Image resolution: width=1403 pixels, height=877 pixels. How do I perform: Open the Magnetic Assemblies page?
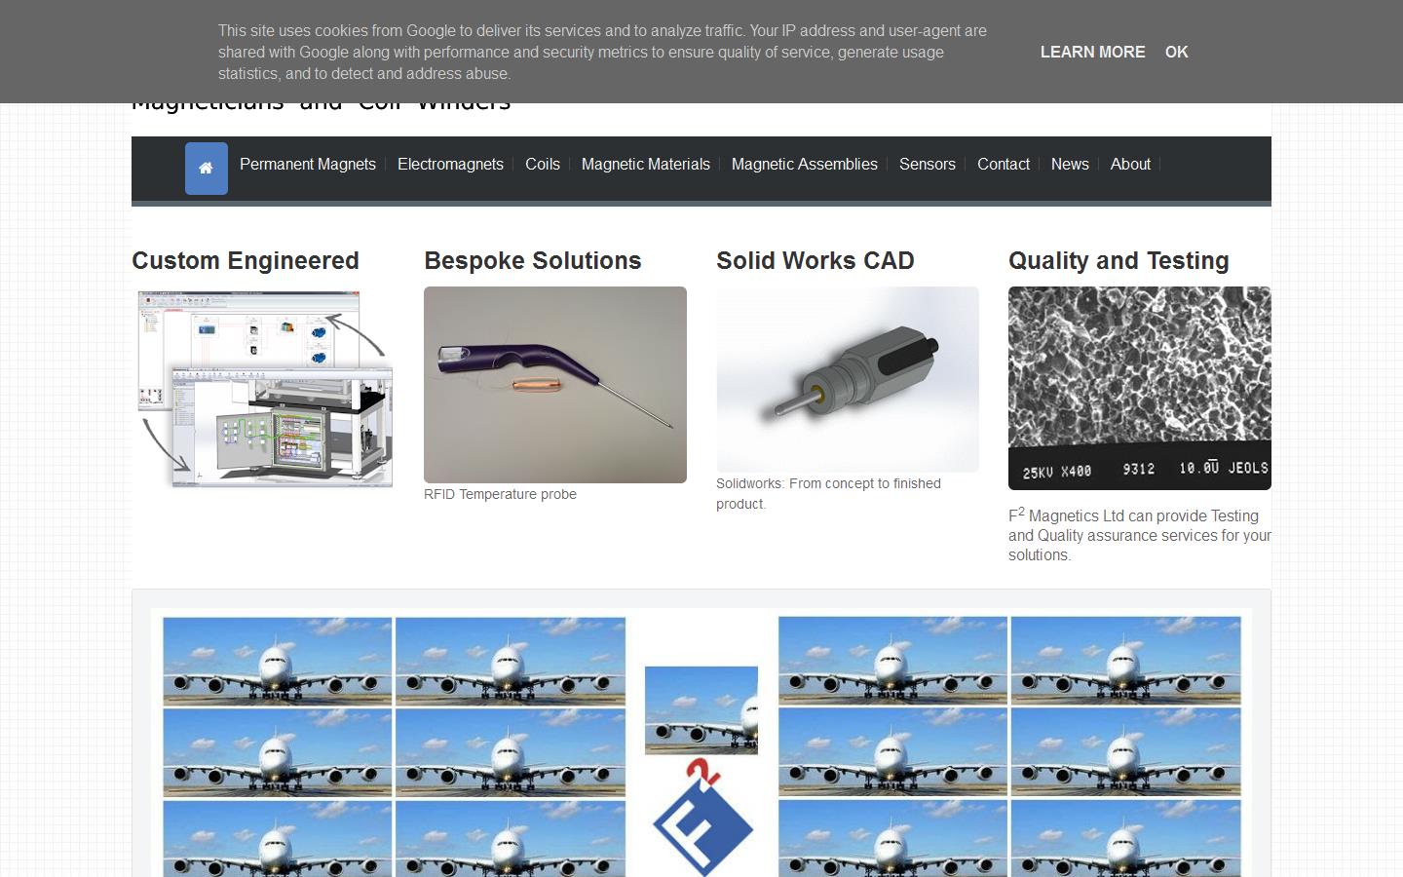[805, 164]
